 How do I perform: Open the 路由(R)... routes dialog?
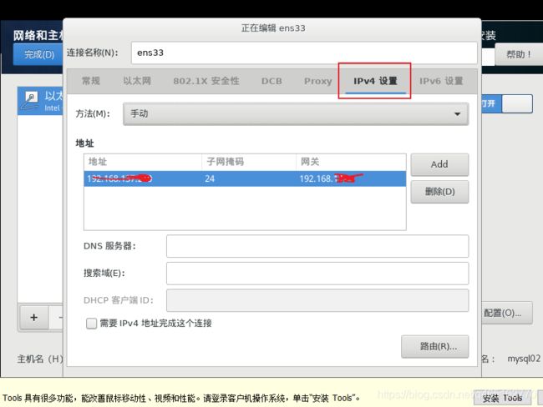pyautogui.click(x=435, y=346)
